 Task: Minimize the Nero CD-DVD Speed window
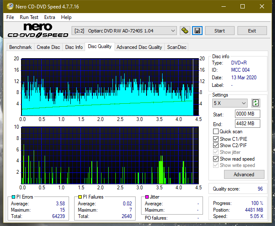224,6
